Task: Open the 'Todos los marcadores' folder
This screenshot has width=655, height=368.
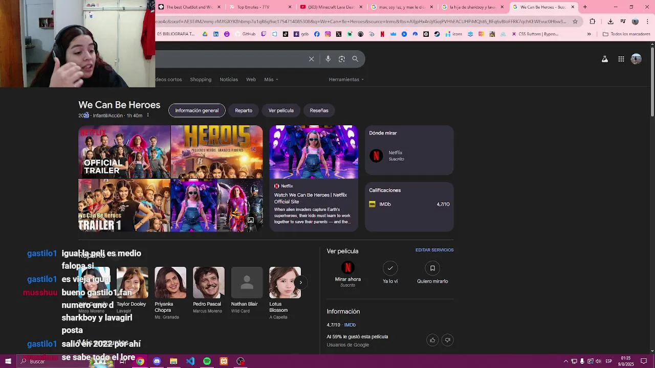Action: pos(626,34)
